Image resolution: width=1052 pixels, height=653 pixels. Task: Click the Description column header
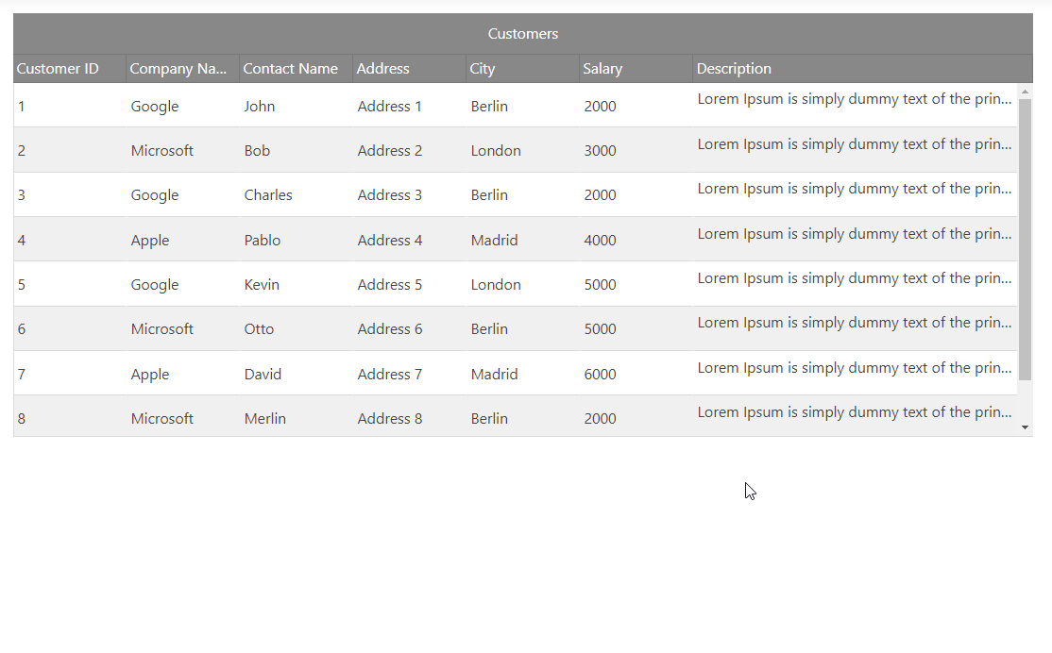tap(734, 69)
